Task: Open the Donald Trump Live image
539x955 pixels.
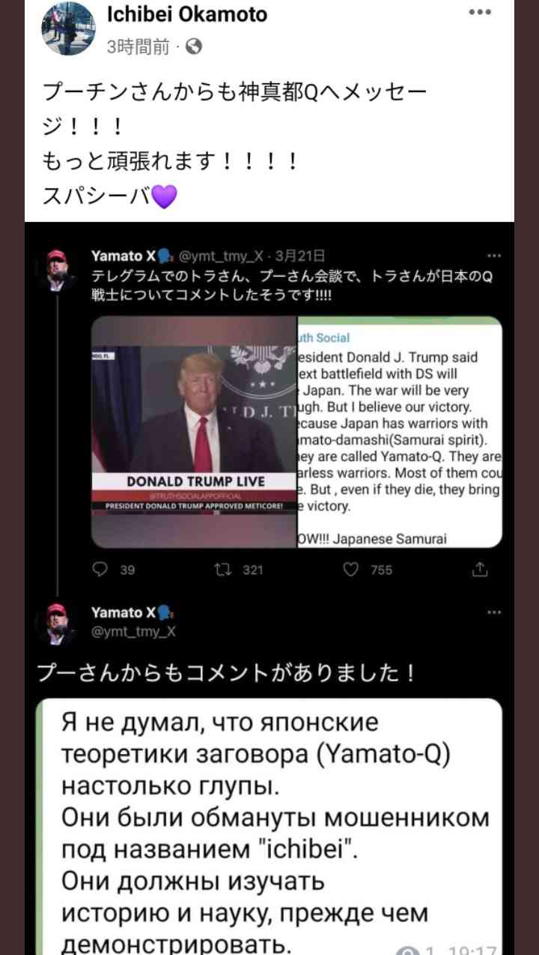Action: coord(194,432)
